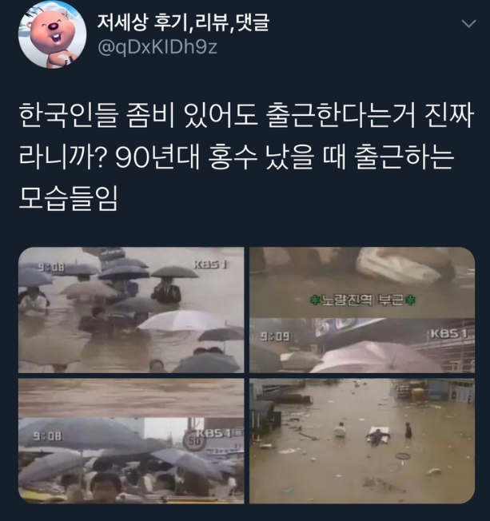Open the top-right 노량진역 부근 photo

(x=362, y=310)
